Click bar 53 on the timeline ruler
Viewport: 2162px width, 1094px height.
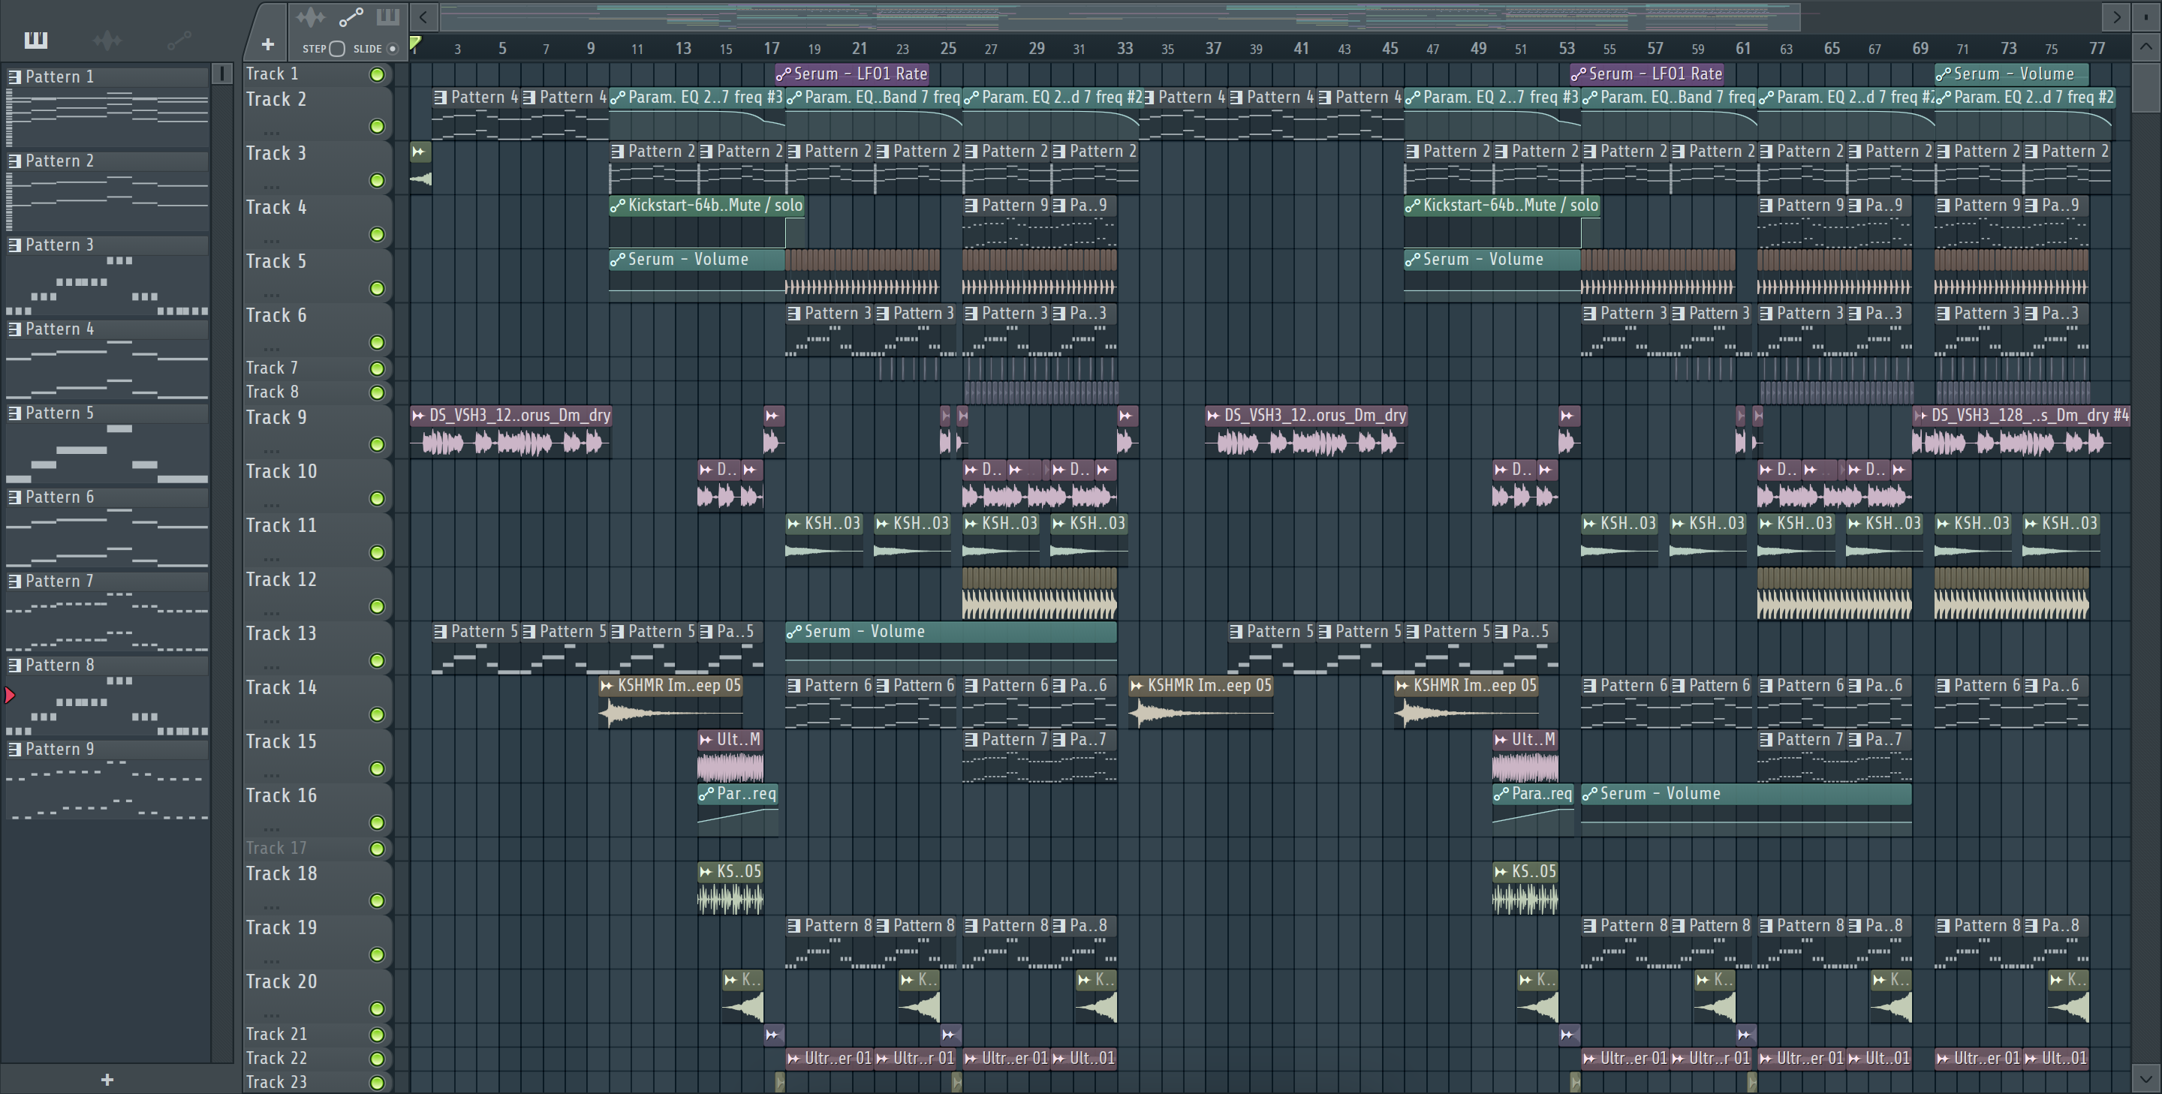[1567, 48]
